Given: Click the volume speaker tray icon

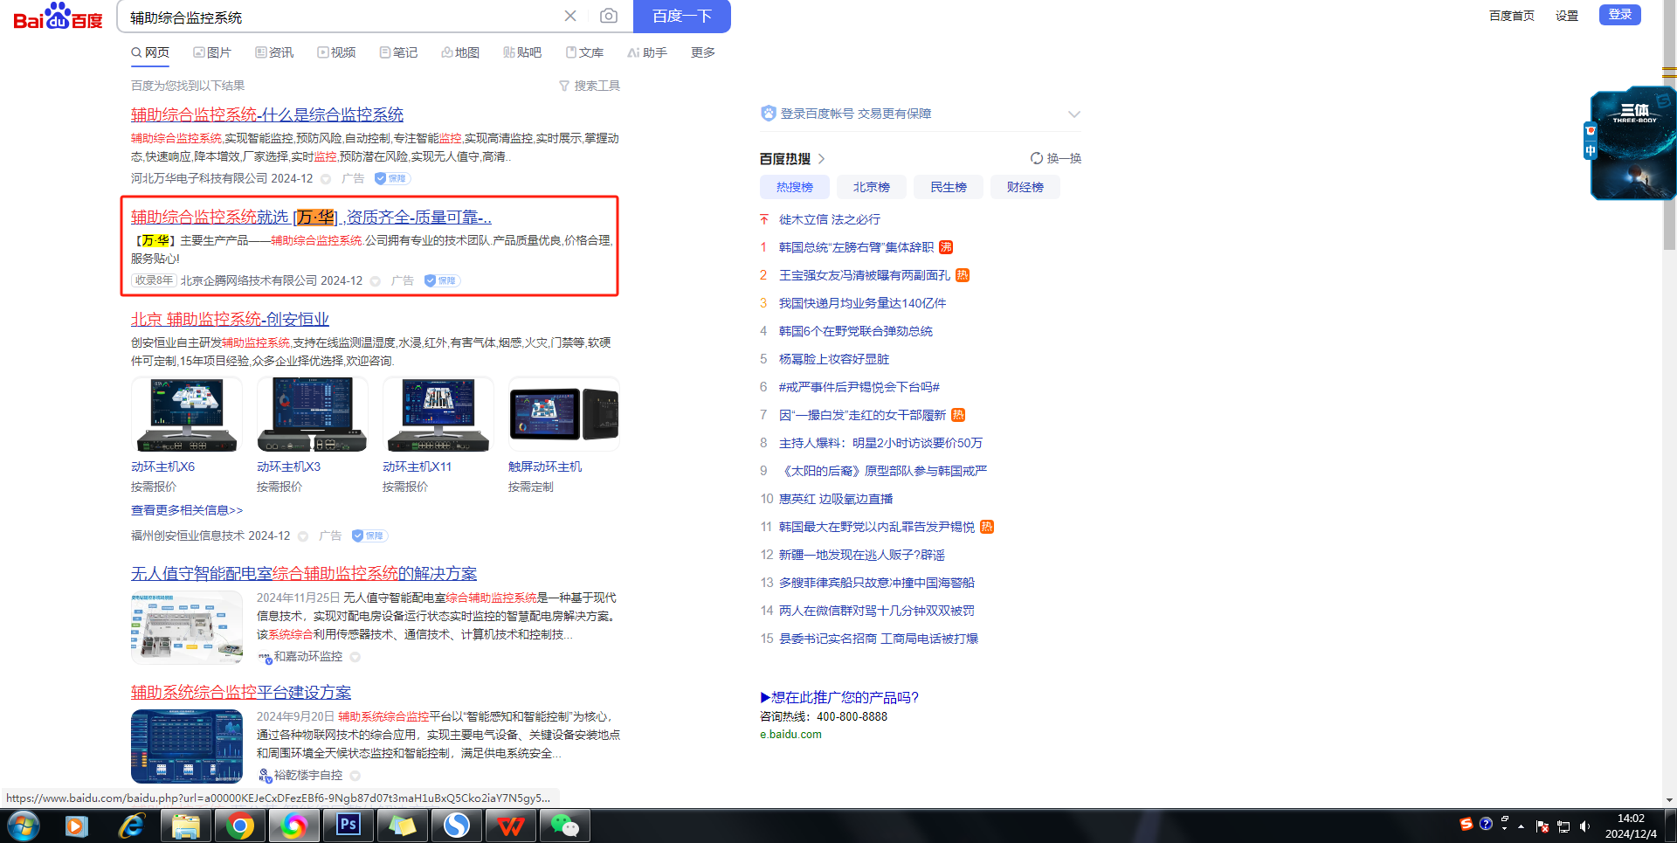Looking at the screenshot, I should [1584, 826].
